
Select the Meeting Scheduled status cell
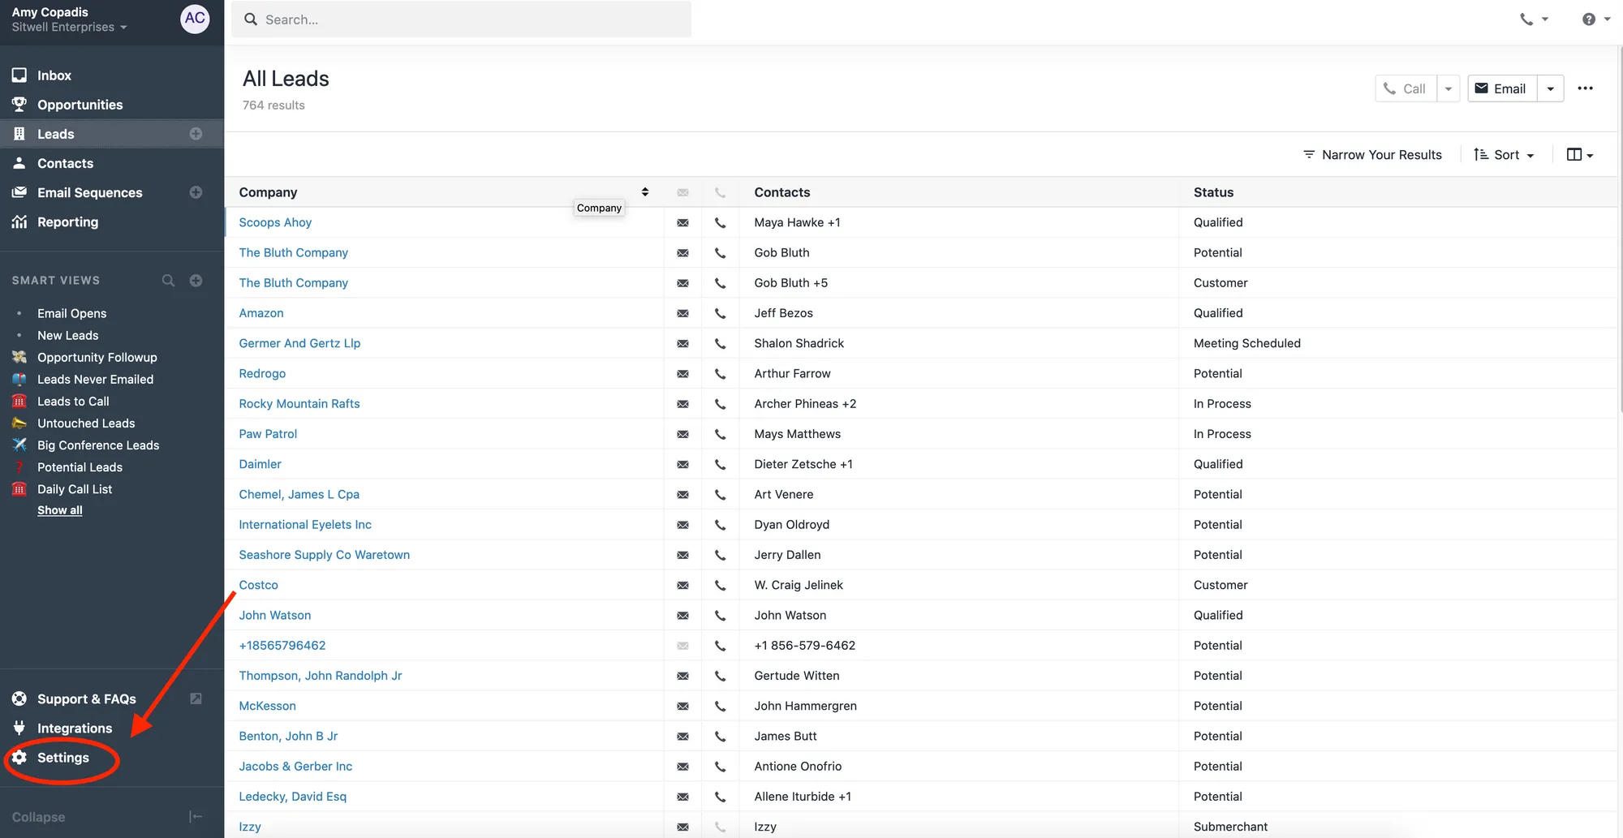point(1397,343)
